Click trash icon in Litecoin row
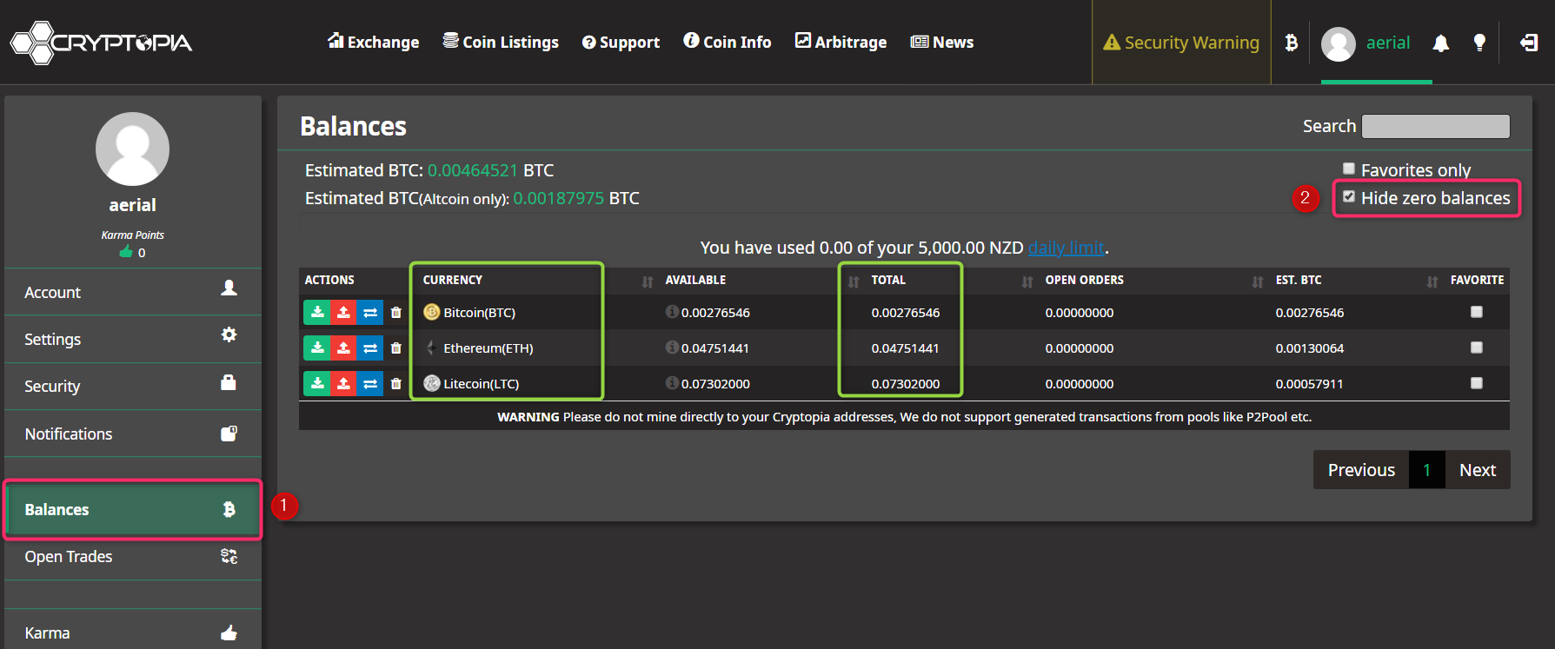The height and width of the screenshot is (649, 1555). [396, 384]
